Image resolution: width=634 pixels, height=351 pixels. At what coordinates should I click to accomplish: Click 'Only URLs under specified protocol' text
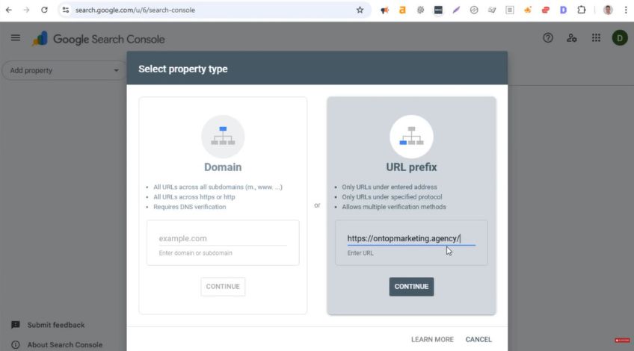pos(393,196)
